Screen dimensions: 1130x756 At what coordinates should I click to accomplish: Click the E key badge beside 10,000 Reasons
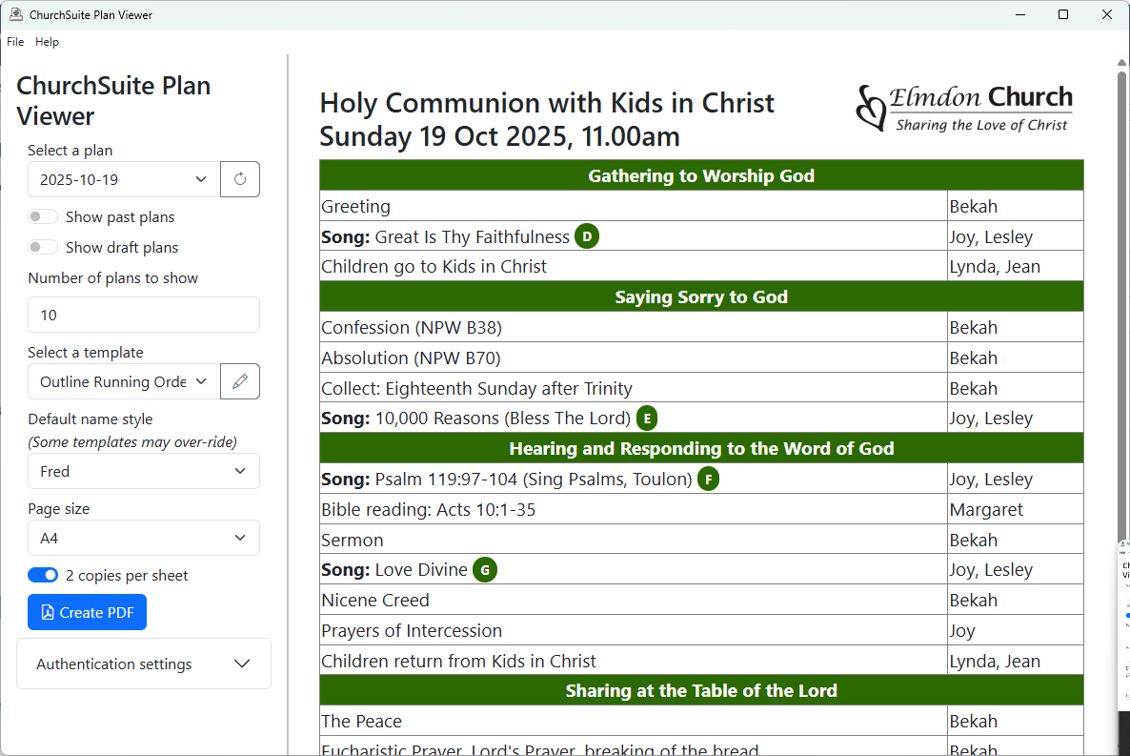point(648,419)
